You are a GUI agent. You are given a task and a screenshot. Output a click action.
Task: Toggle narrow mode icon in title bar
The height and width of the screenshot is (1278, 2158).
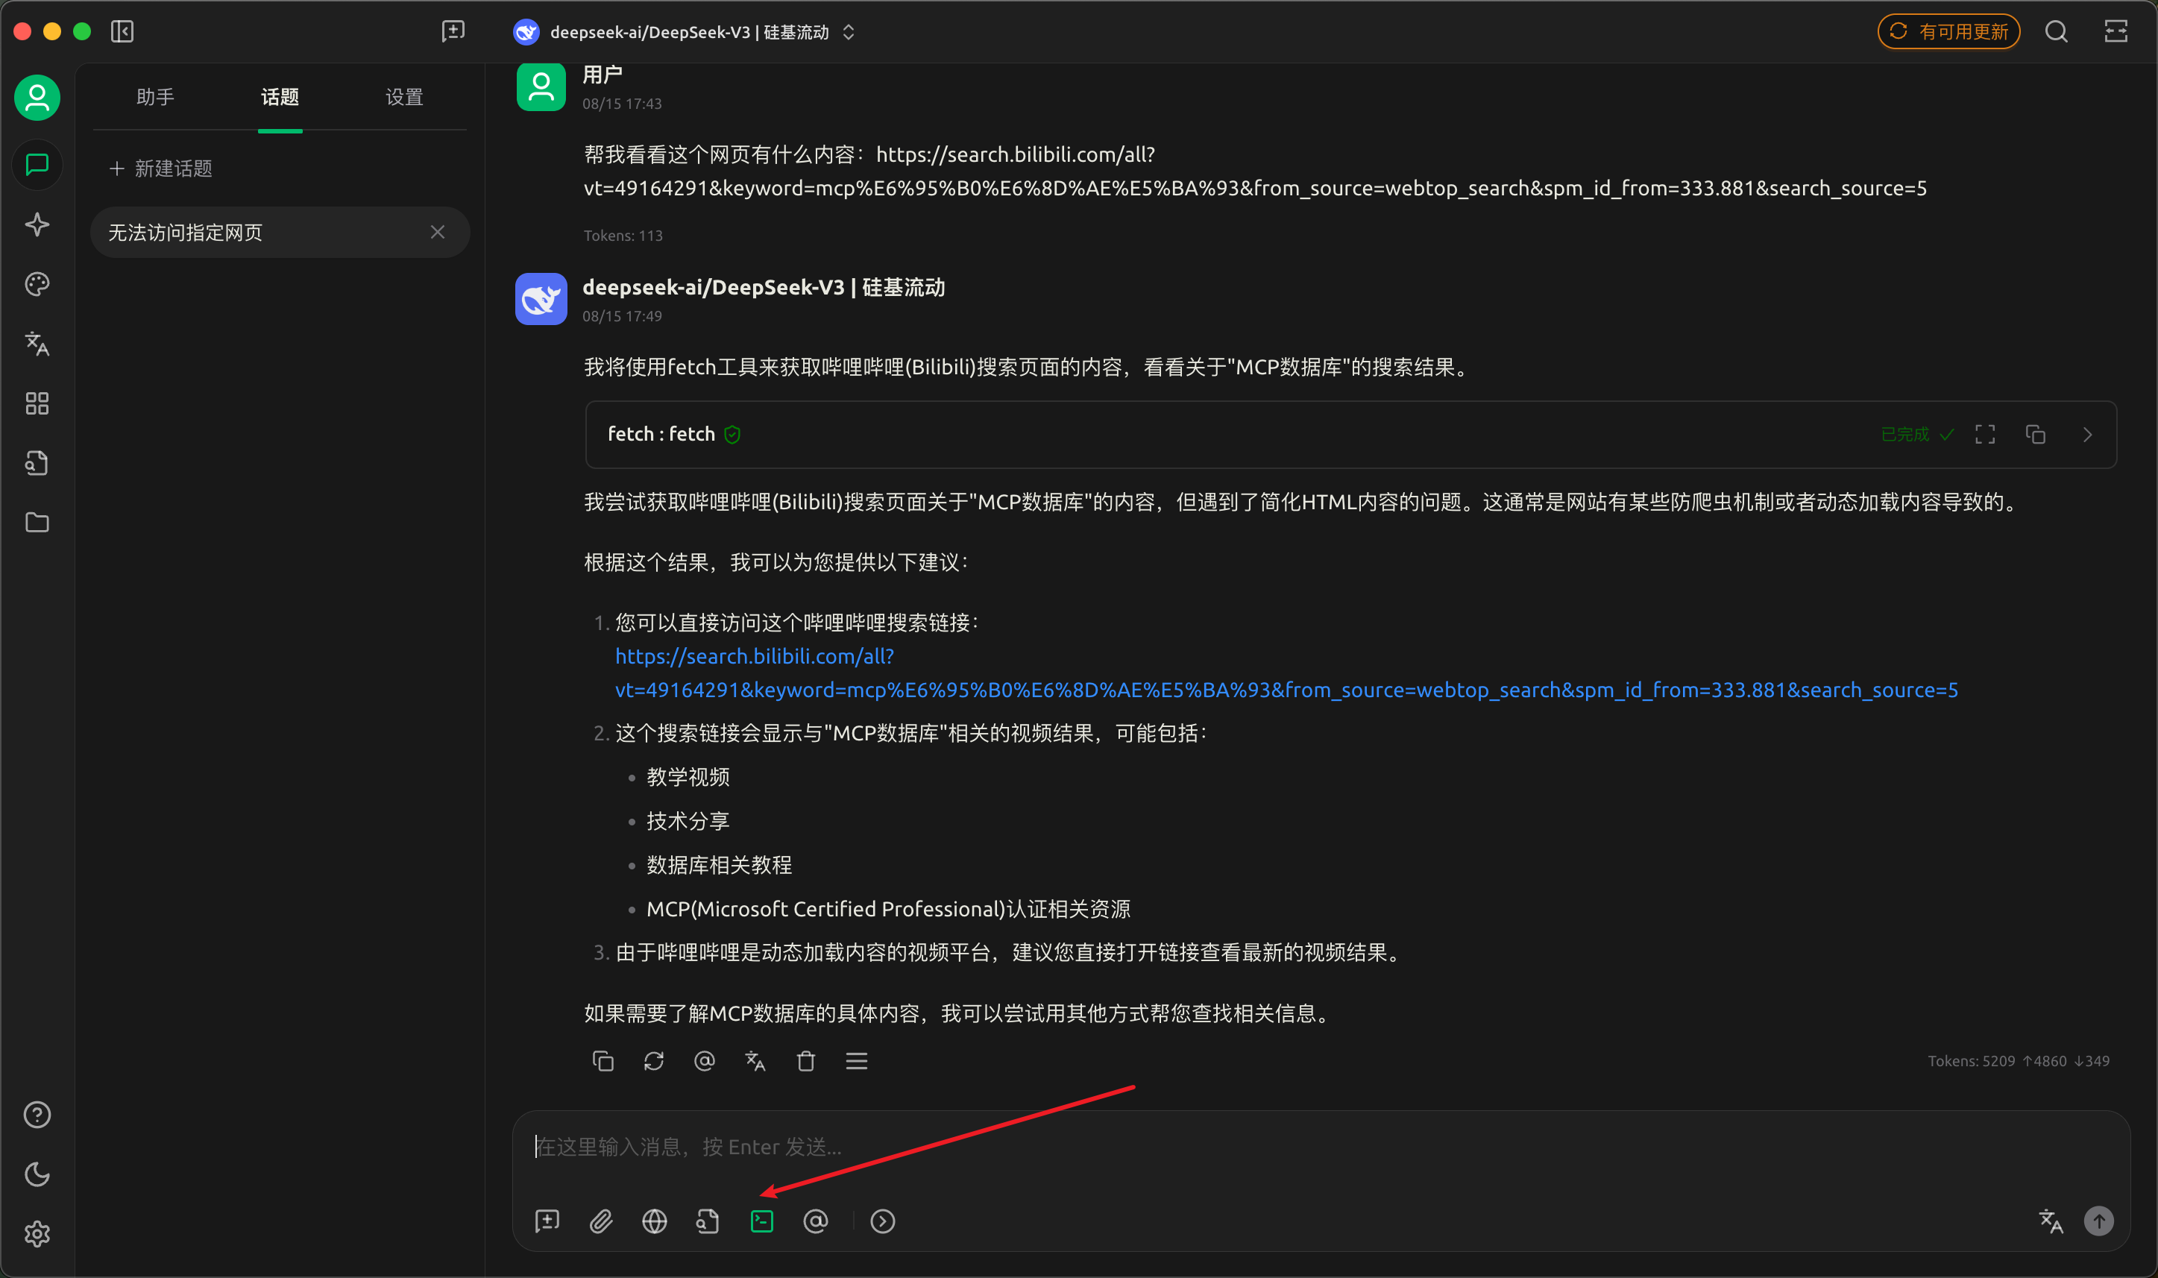2115,32
